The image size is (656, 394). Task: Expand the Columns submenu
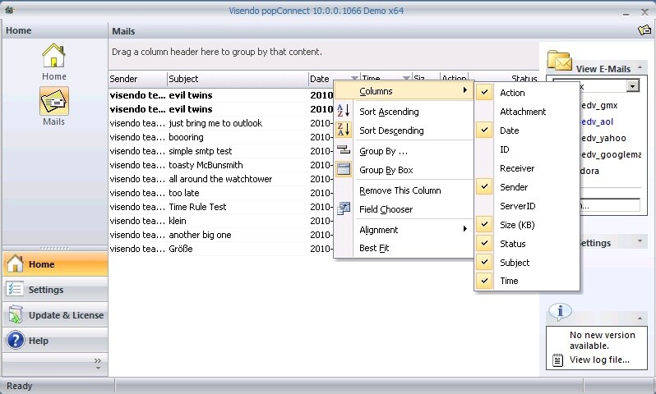404,90
